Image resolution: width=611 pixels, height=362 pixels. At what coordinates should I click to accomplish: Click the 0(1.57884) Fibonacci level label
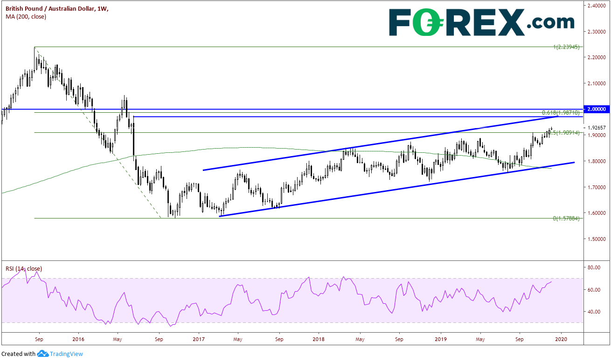coord(566,218)
